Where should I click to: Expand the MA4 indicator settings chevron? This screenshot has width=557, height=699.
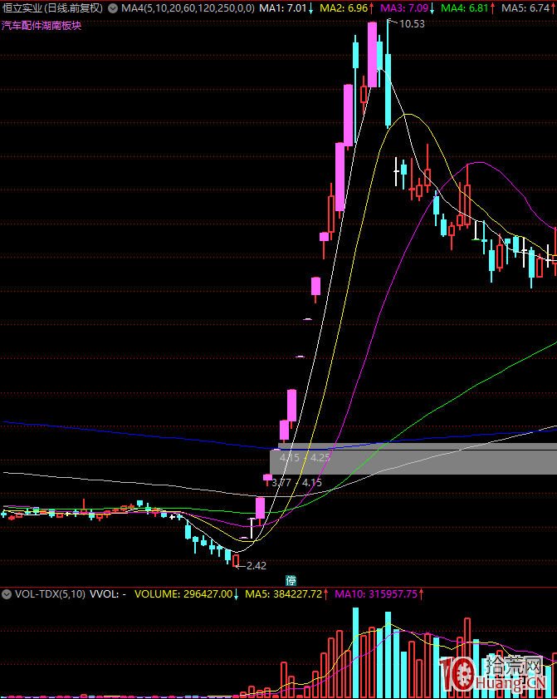pyautogui.click(x=113, y=8)
